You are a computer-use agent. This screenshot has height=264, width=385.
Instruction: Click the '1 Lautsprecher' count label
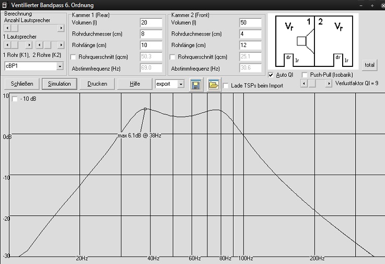tap(20, 37)
